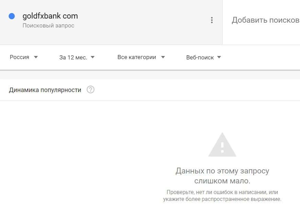Click the Динамика популярности heading

45,90
